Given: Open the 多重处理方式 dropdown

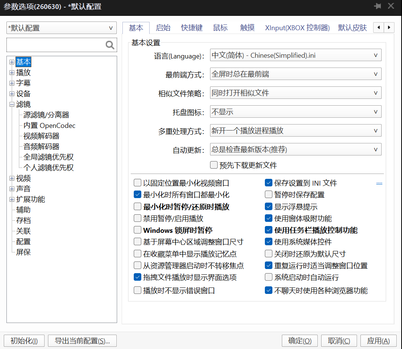Looking at the screenshot, I should [x=295, y=131].
